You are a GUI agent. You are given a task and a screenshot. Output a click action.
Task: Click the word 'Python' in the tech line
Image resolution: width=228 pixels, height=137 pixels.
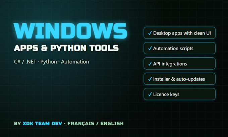pyautogui.click(x=49, y=62)
